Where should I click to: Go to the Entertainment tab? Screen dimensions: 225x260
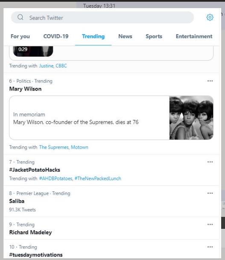coord(194,36)
